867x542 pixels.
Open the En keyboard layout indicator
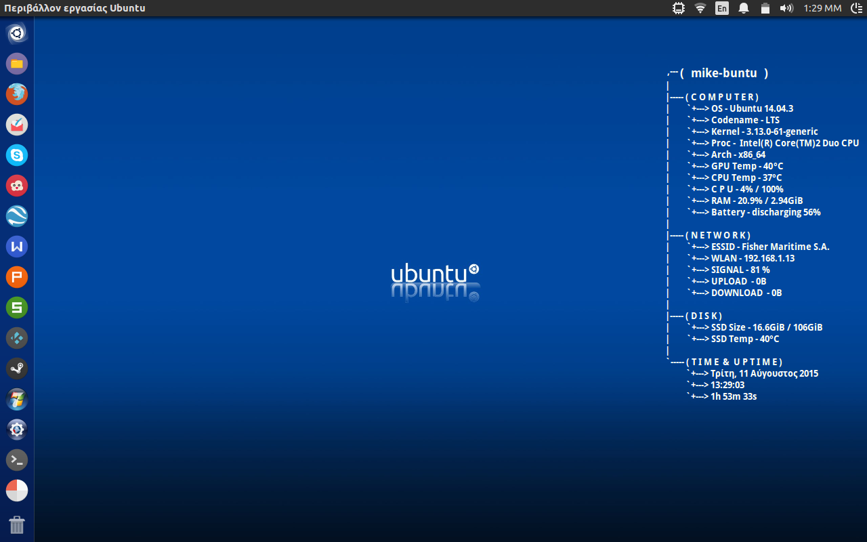[722, 8]
